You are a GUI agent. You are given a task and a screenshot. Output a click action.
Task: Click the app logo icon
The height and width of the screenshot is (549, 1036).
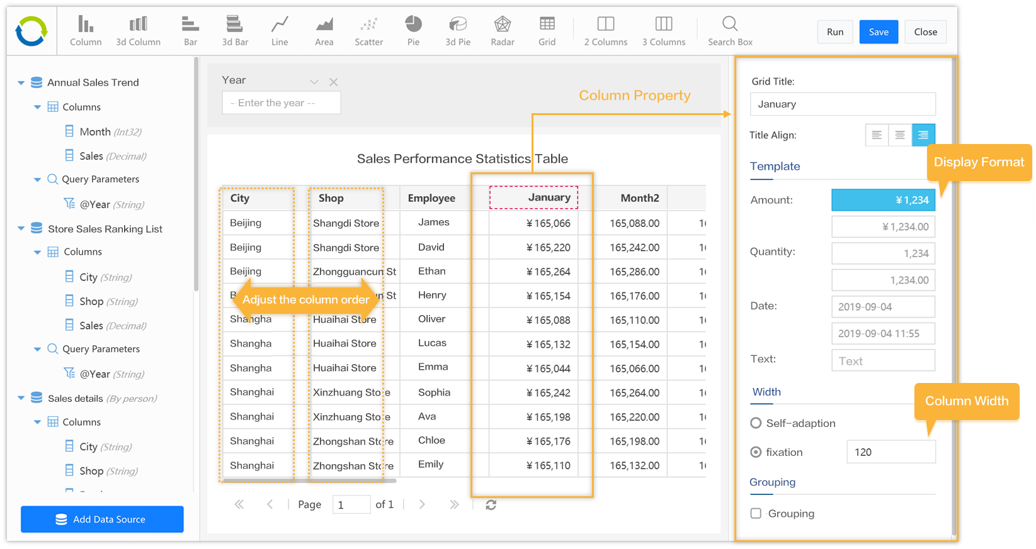tap(31, 31)
